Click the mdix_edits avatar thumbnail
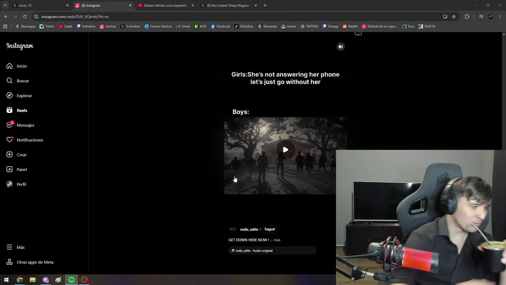Image resolution: width=506 pixels, height=285 pixels. pyautogui.click(x=232, y=229)
